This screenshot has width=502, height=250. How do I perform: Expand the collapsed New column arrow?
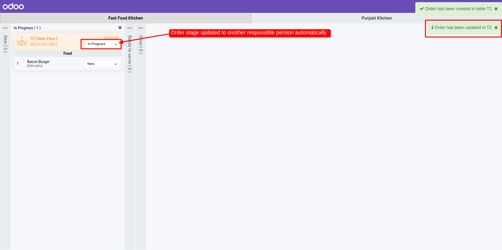click(x=5, y=28)
